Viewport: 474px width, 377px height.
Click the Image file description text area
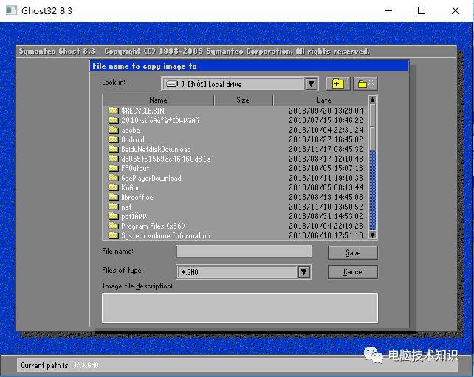(240, 308)
